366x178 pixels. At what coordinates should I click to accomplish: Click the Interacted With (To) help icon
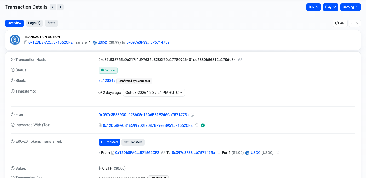pos(13,125)
